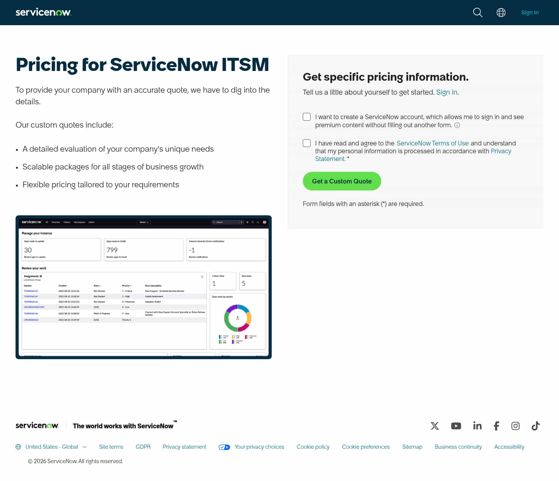Open the Instagram social icon
Screen dimensions: 559x481
coord(516,426)
